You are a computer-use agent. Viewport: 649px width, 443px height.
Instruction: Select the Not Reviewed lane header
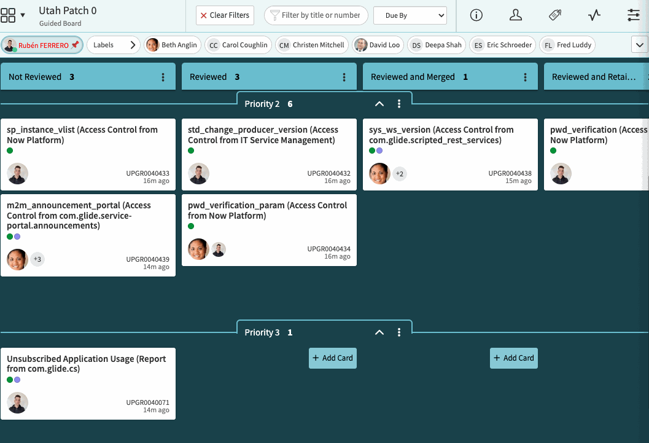click(88, 77)
